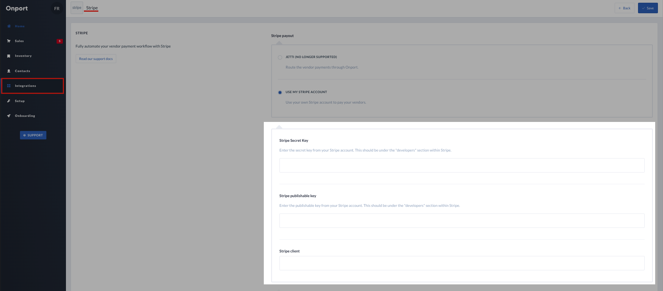Click the Back button
Screen dimensions: 663x291
click(624, 8)
